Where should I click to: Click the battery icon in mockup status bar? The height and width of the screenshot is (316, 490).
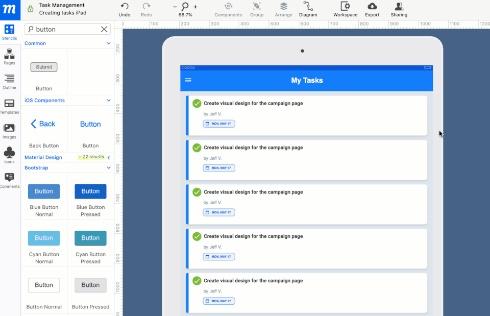(x=428, y=67)
